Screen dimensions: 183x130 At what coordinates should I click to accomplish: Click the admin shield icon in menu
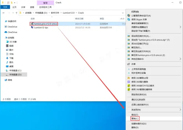pos(129,16)
